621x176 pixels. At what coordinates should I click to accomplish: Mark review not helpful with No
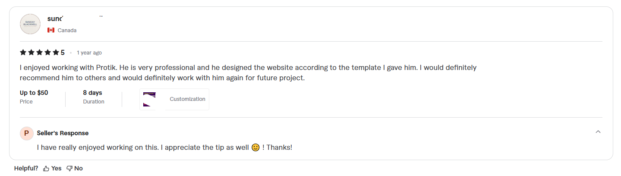pos(79,169)
